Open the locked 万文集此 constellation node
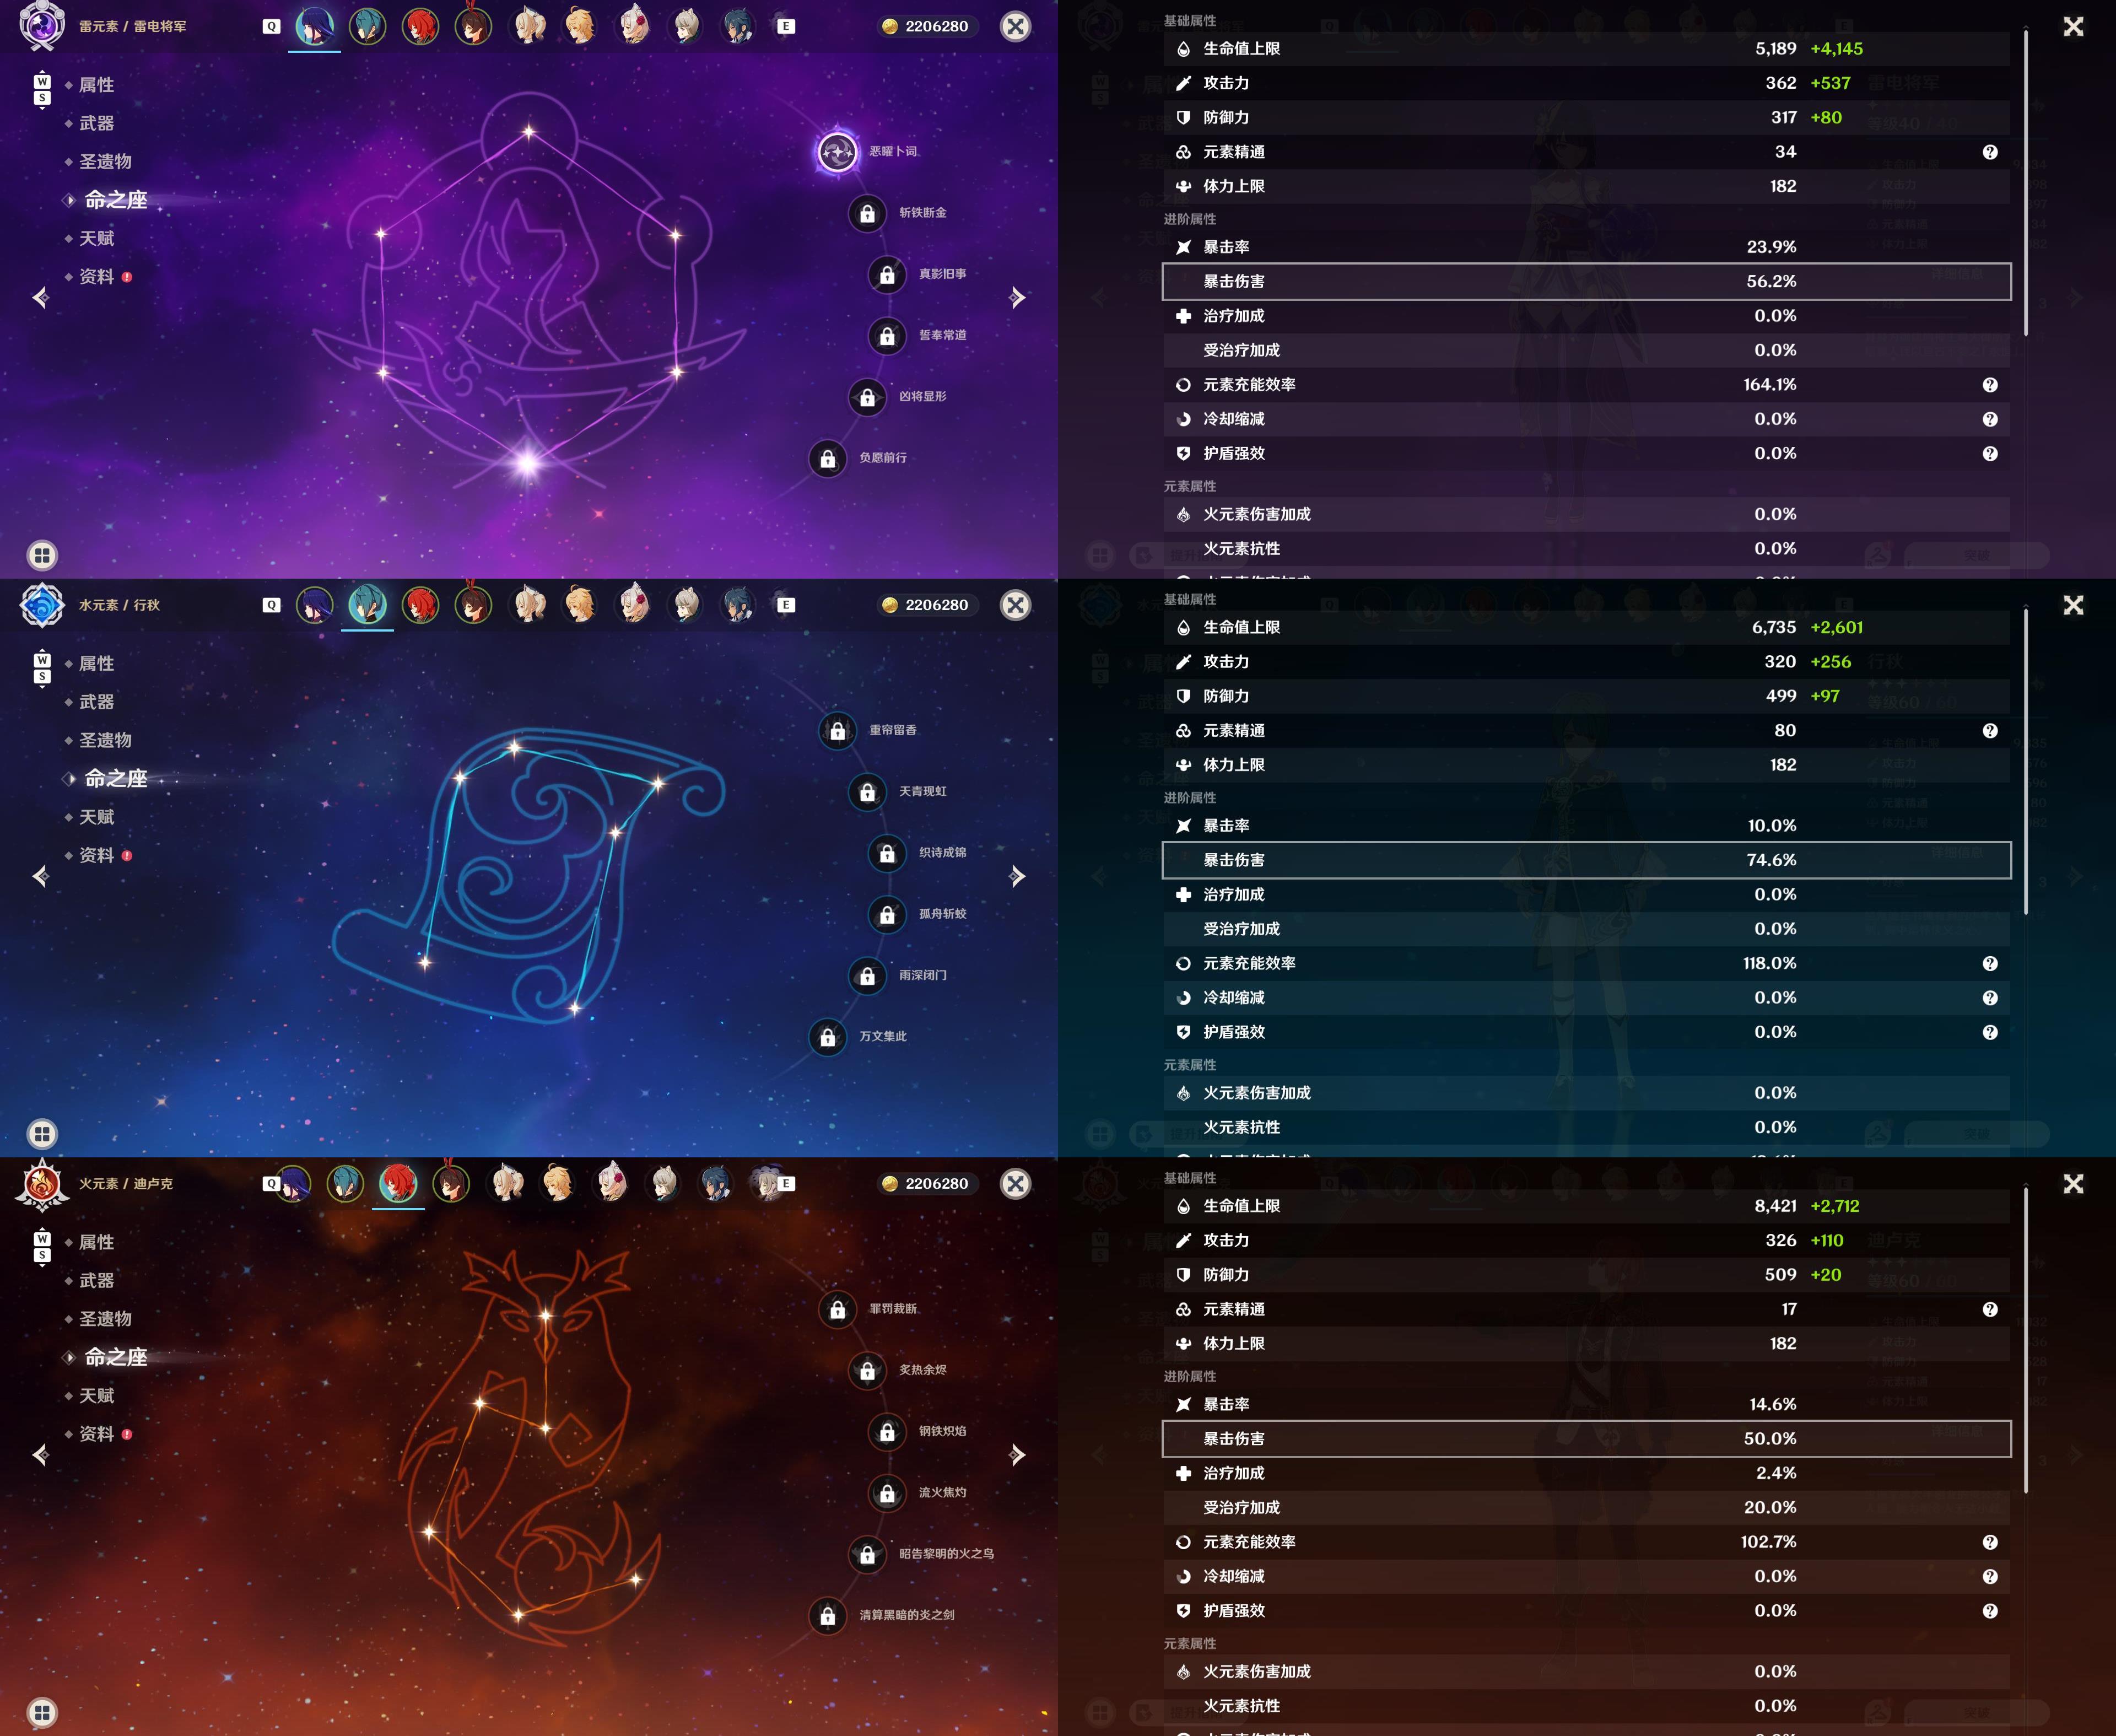The width and height of the screenshot is (2116, 1736). tap(827, 1037)
